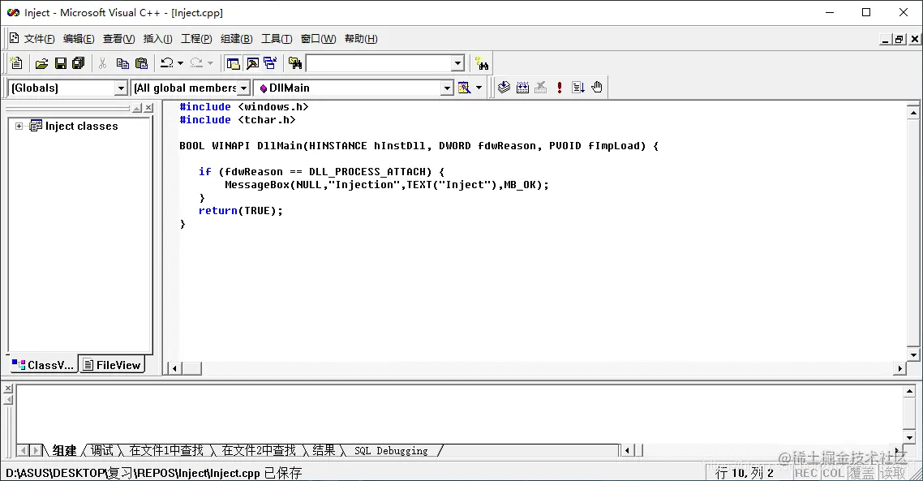Open the All global members filter dropdown

coord(243,88)
